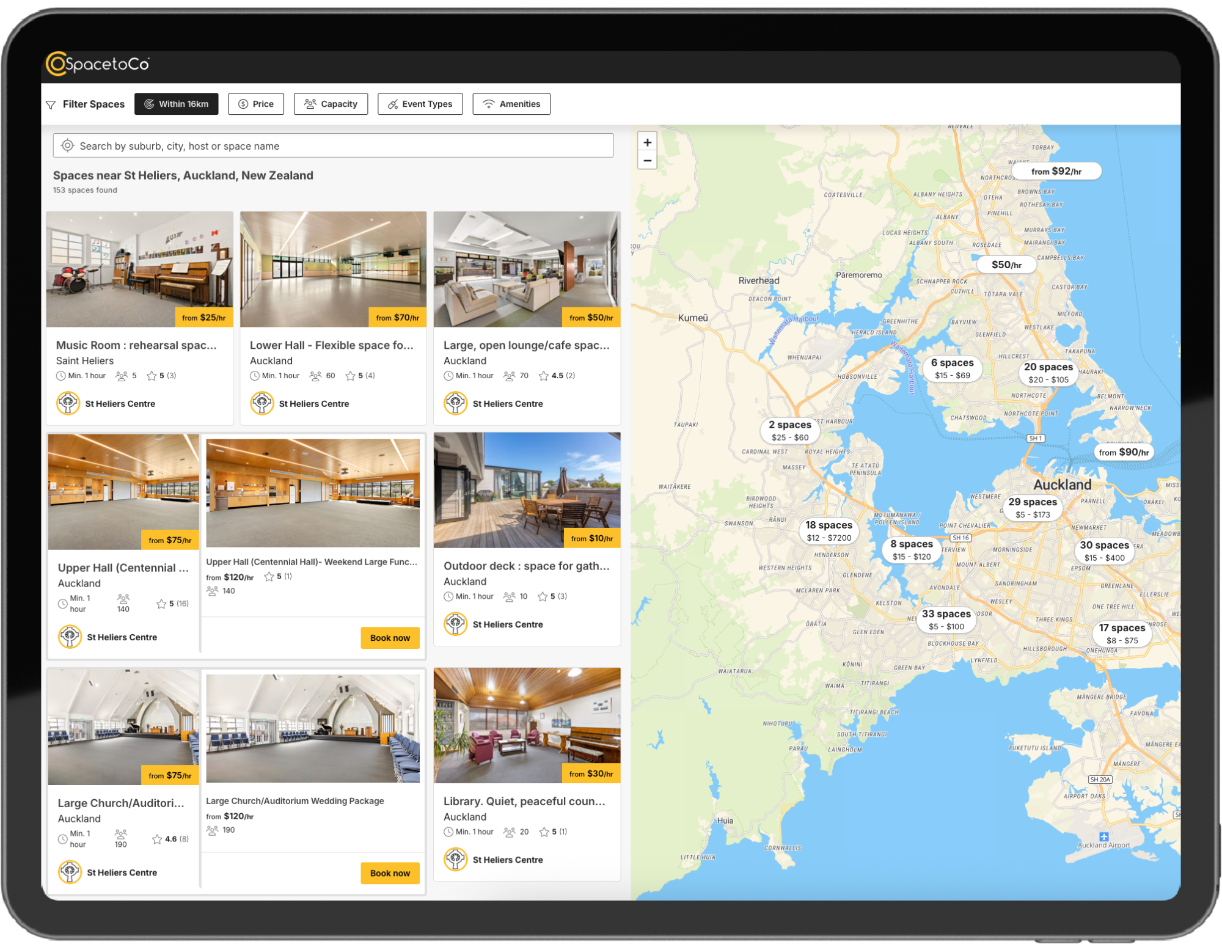Open the 8 spaces $15 - $120 map cluster
This screenshot has width=1222, height=947.
pos(912,550)
